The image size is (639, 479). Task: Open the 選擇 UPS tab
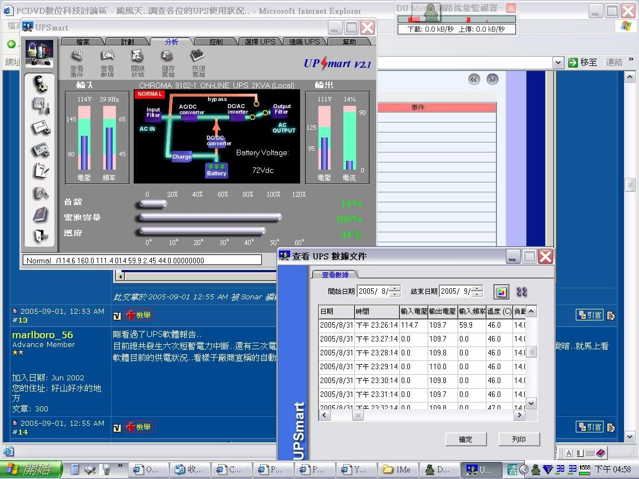260,42
